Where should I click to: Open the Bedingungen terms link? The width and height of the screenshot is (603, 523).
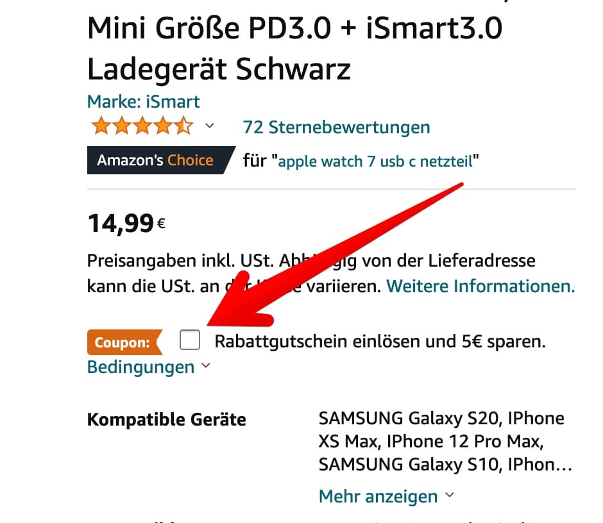pyautogui.click(x=140, y=367)
